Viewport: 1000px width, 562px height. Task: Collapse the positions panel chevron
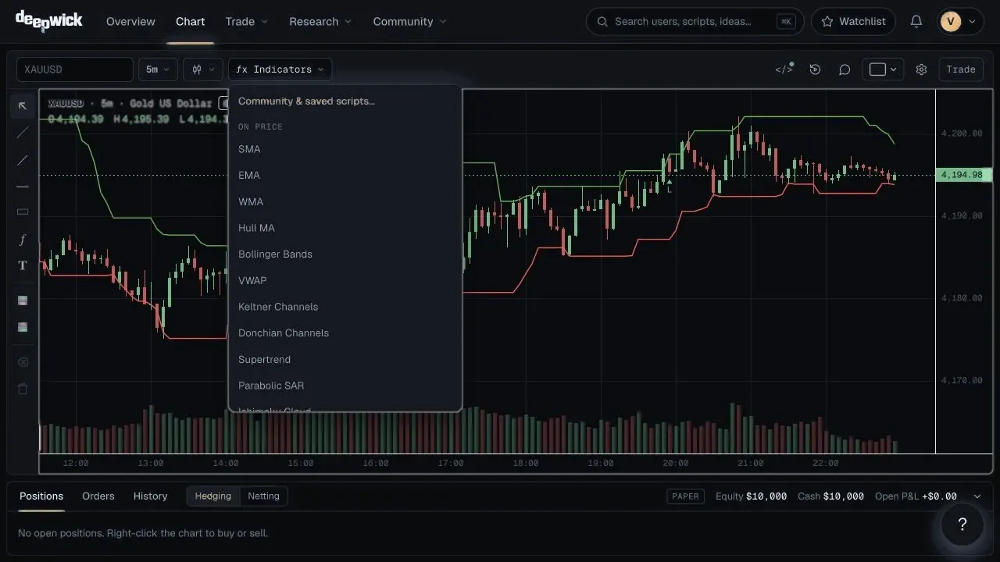pyautogui.click(x=977, y=496)
